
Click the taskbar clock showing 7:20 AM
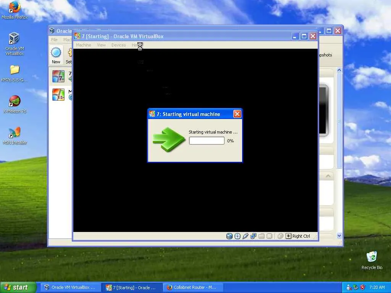377,287
